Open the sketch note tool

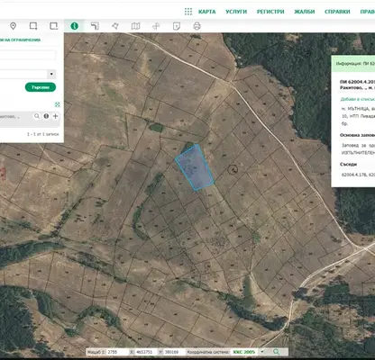click(177, 26)
